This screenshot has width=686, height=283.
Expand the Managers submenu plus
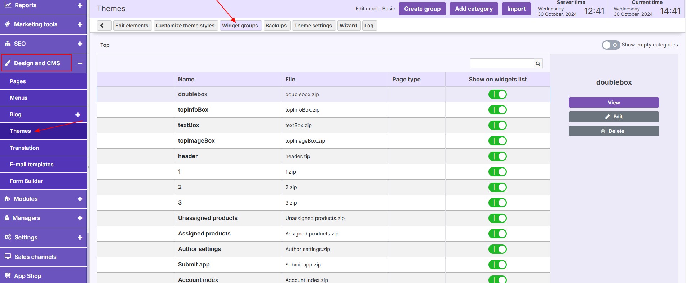coord(80,218)
